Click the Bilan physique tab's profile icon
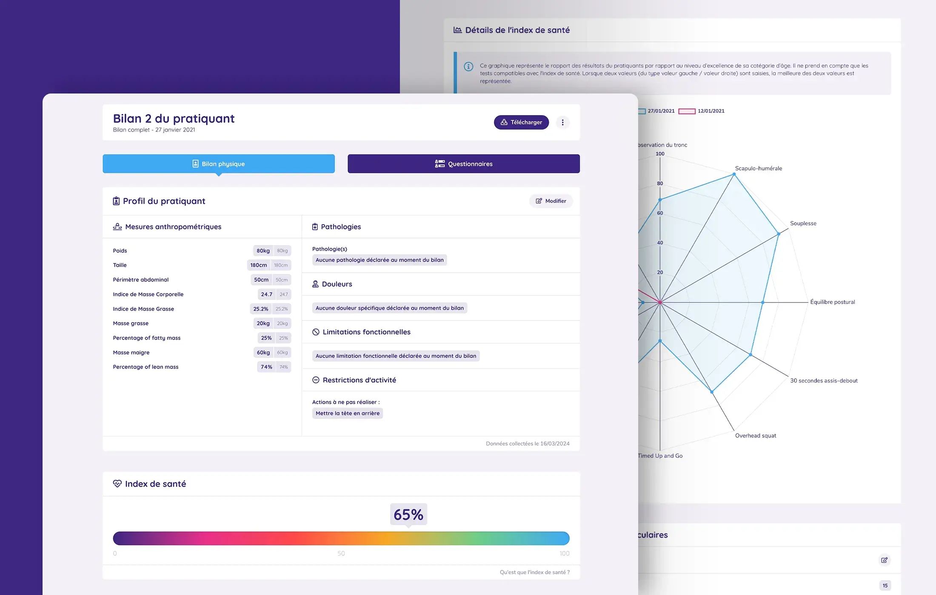 [x=195, y=164]
